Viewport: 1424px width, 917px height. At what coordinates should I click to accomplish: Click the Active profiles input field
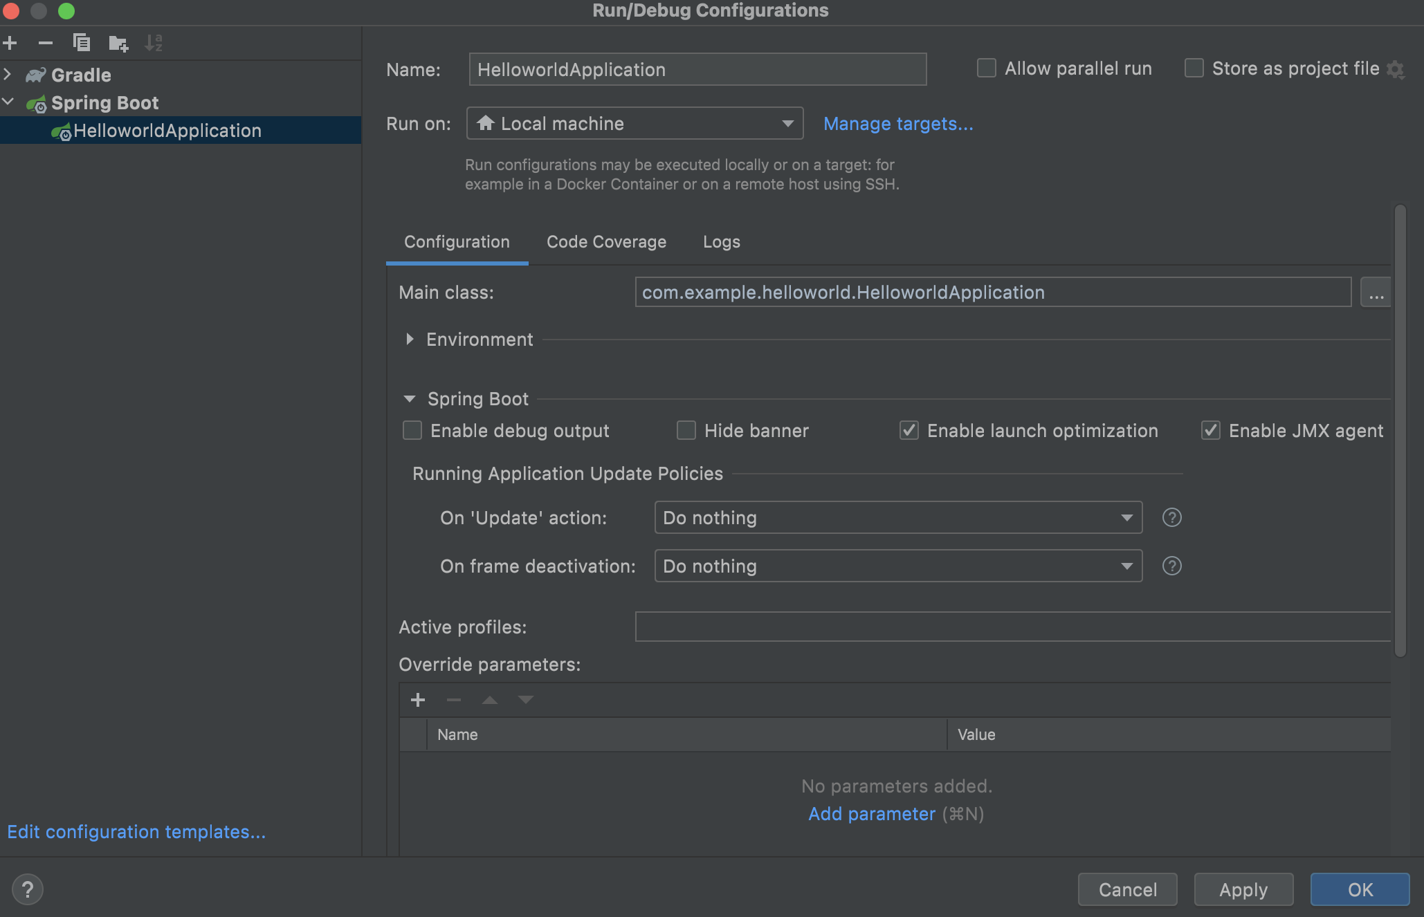click(x=1012, y=627)
